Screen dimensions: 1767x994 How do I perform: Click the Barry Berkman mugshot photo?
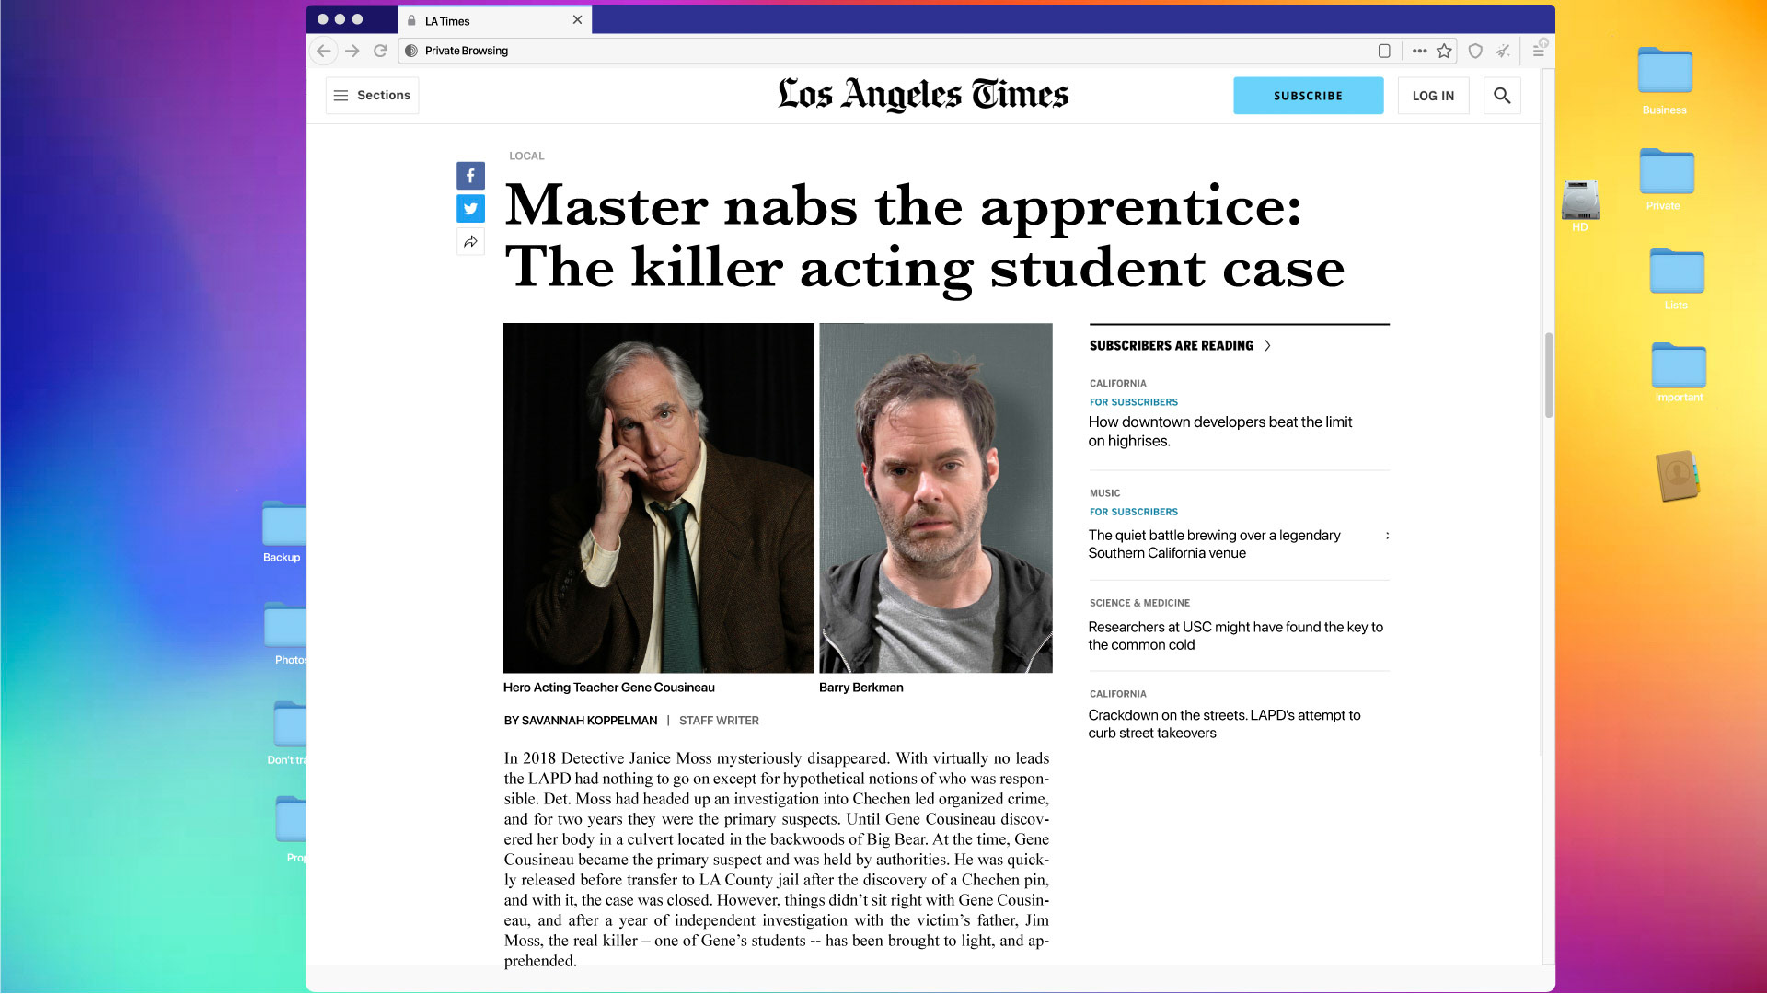(935, 498)
